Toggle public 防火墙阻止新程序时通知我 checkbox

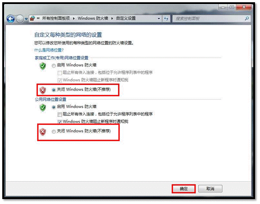pos(59,122)
